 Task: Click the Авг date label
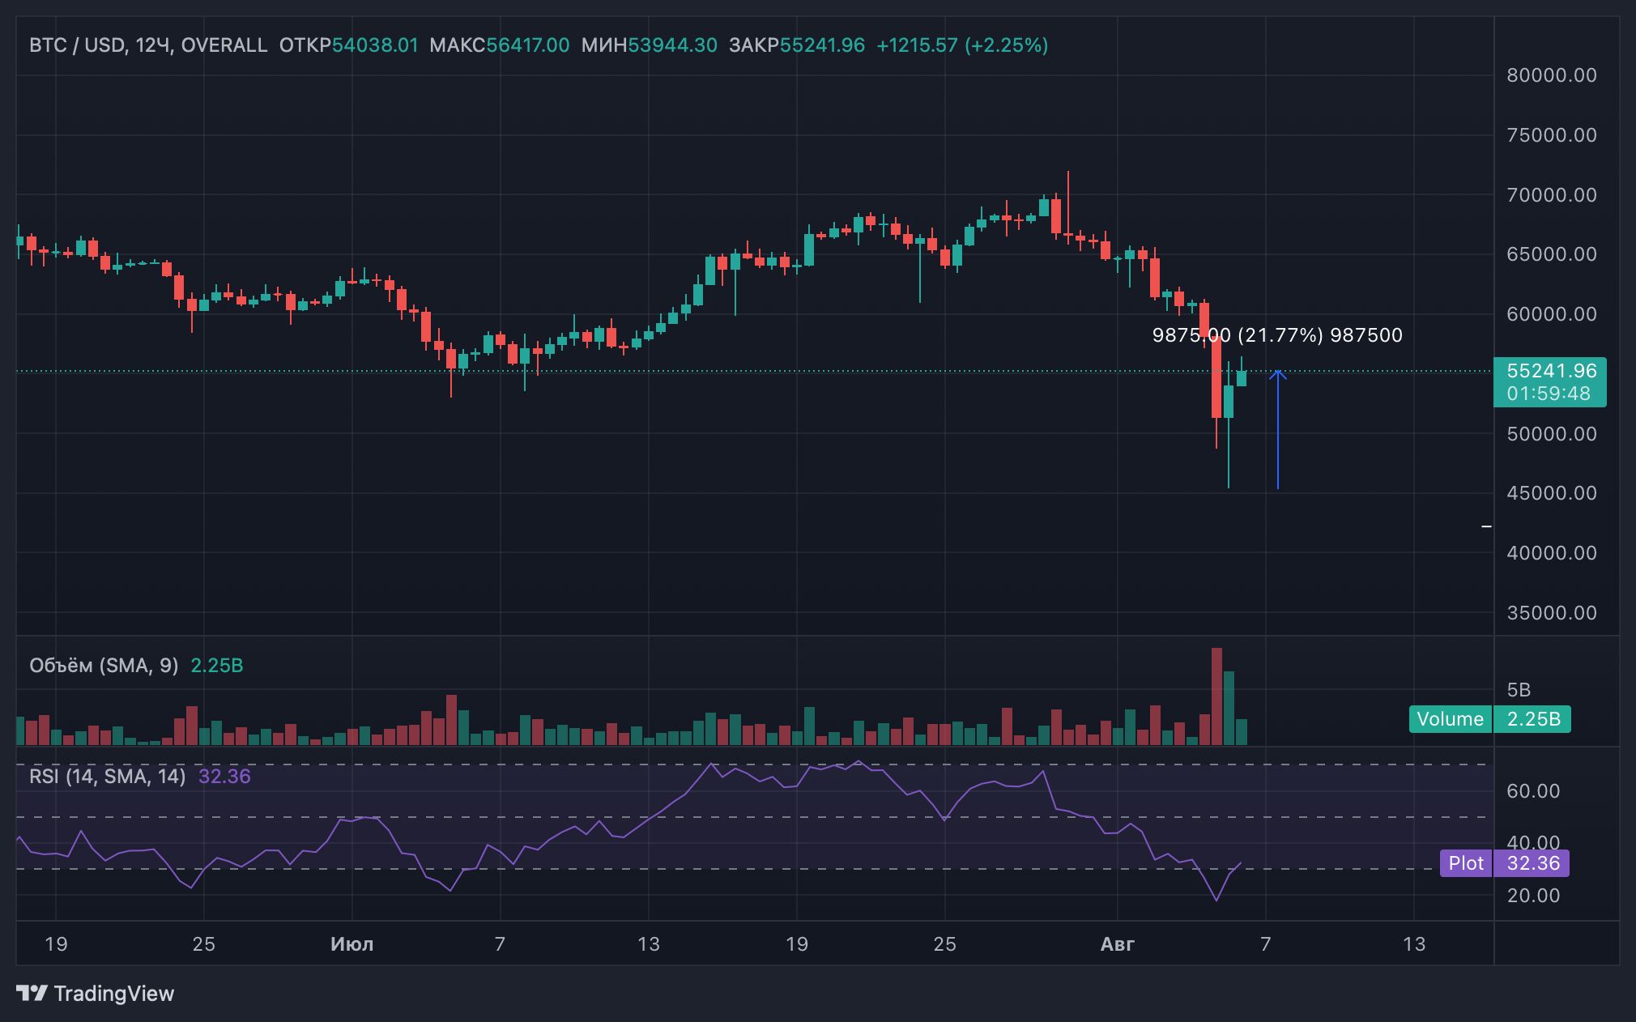1118,944
